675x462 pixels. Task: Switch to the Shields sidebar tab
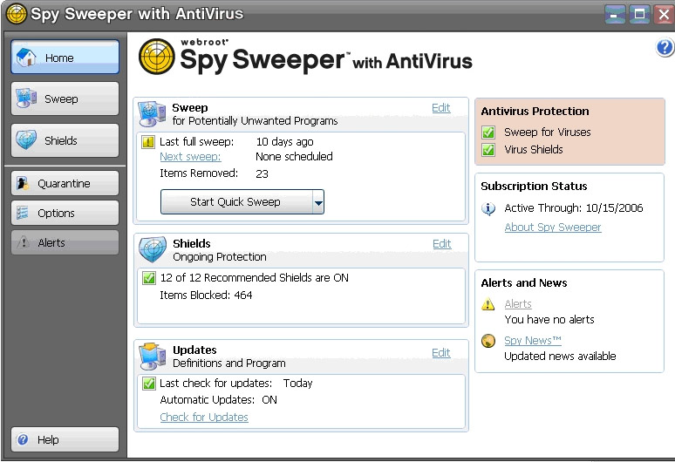pyautogui.click(x=65, y=140)
